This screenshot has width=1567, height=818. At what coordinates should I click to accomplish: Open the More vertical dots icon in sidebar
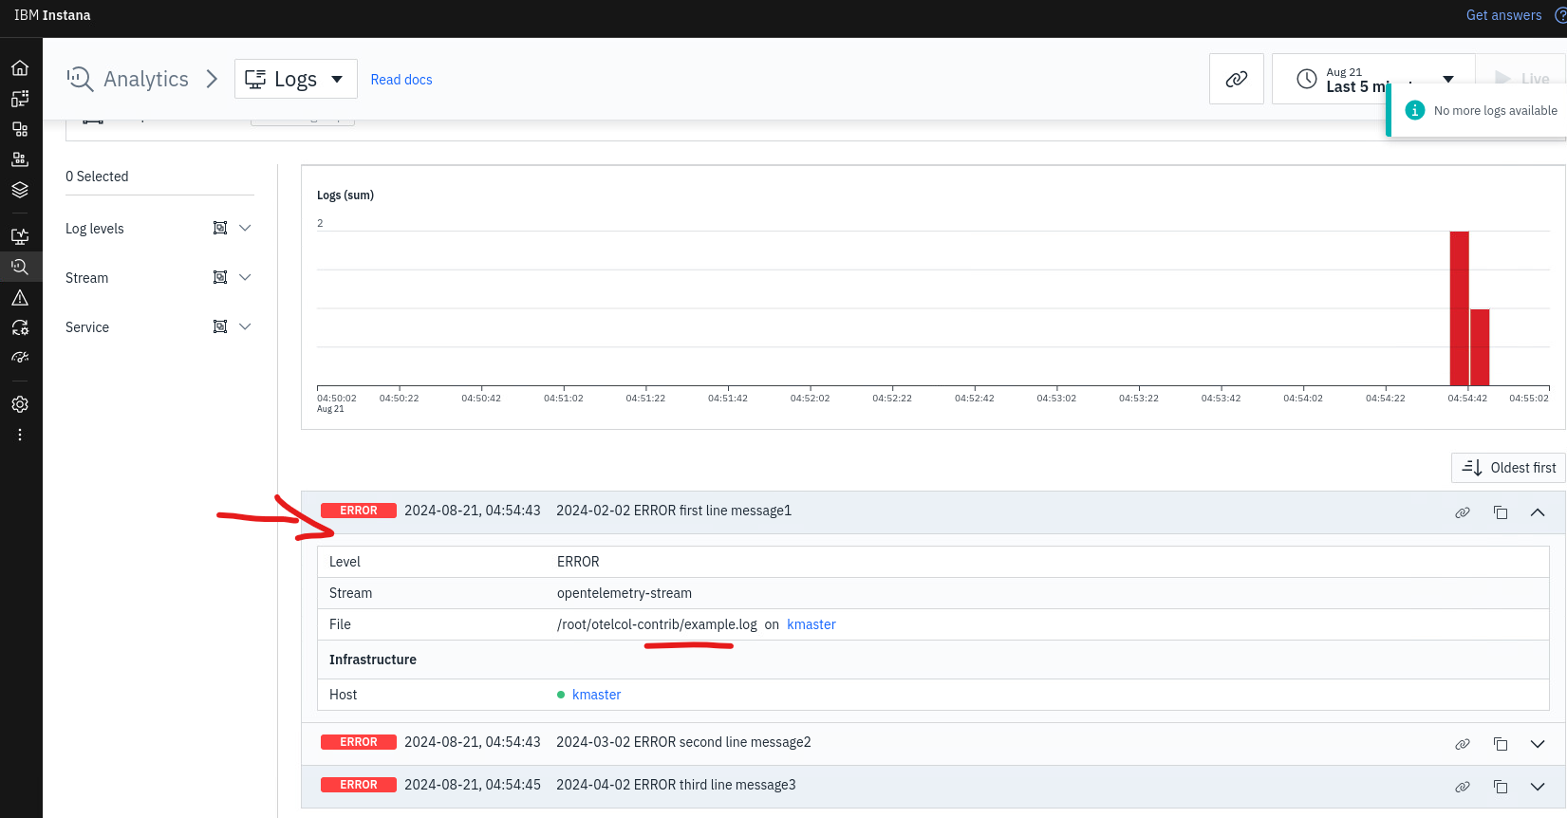20,435
